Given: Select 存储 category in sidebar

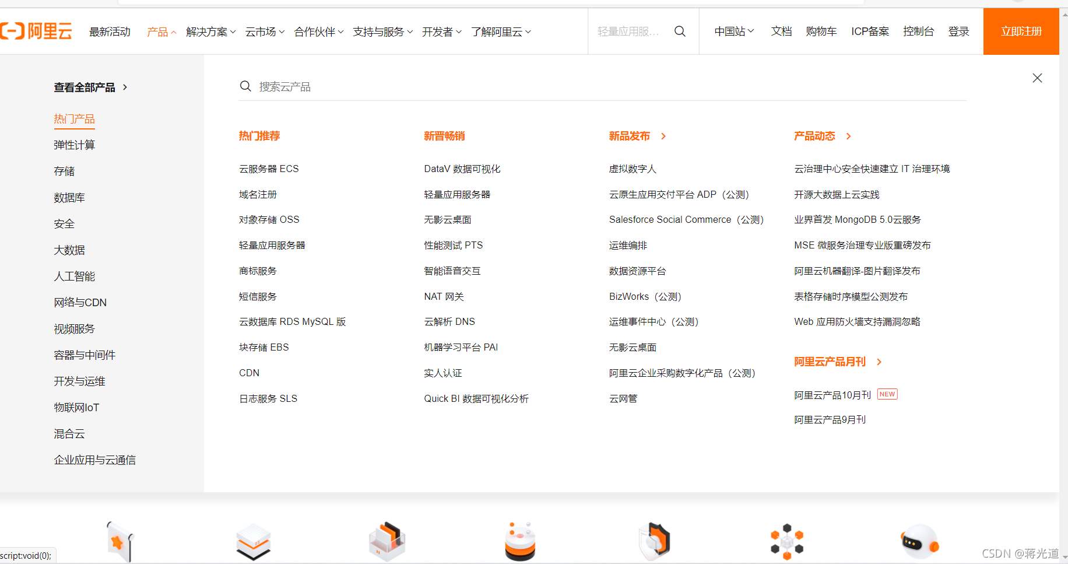Looking at the screenshot, I should [64, 171].
